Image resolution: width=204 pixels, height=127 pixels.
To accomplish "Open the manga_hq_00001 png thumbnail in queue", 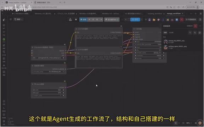I will [166, 42].
